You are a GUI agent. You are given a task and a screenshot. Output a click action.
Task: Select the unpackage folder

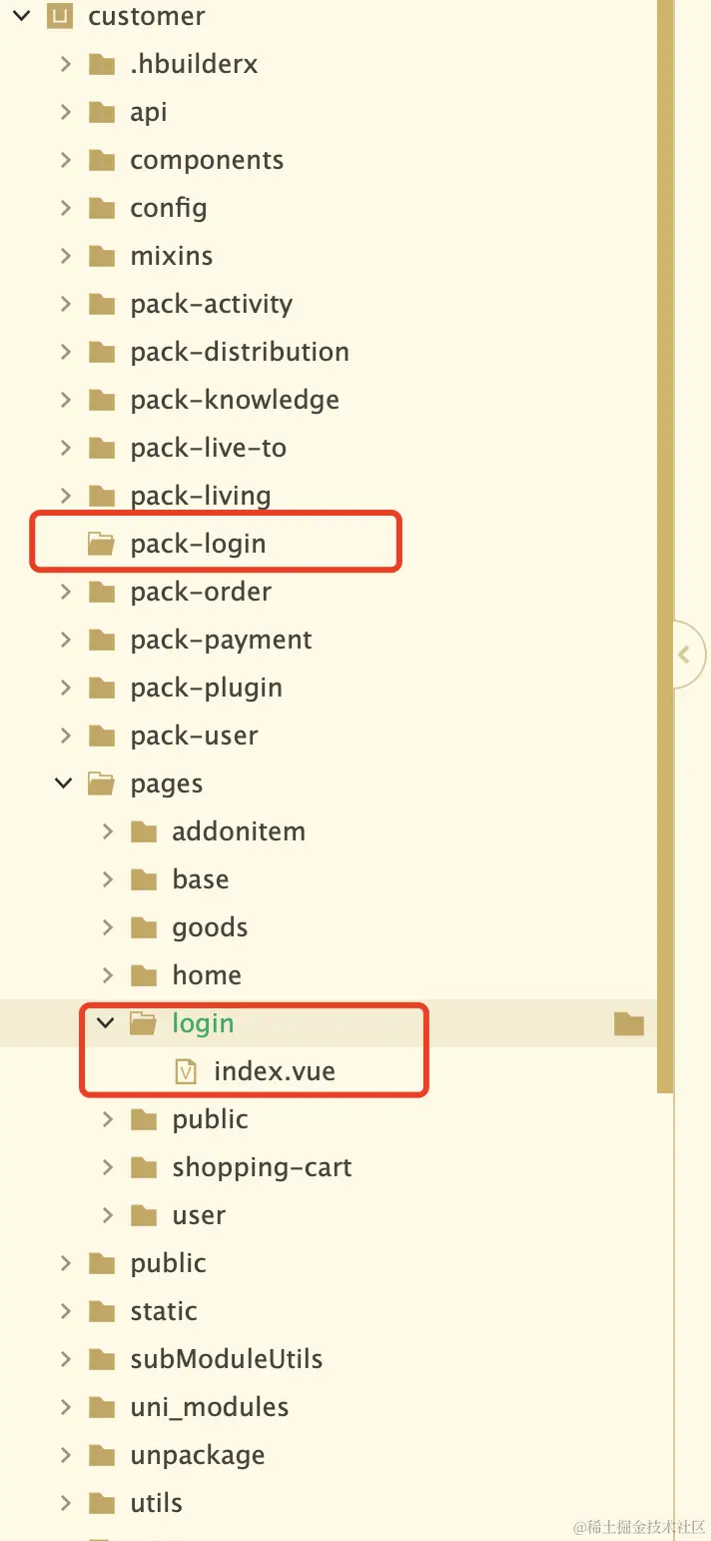[x=198, y=1455]
